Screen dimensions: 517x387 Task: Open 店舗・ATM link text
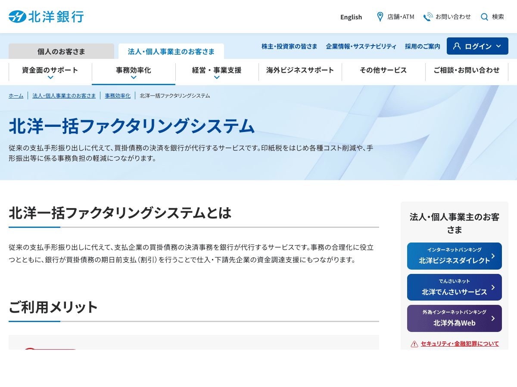[401, 17]
